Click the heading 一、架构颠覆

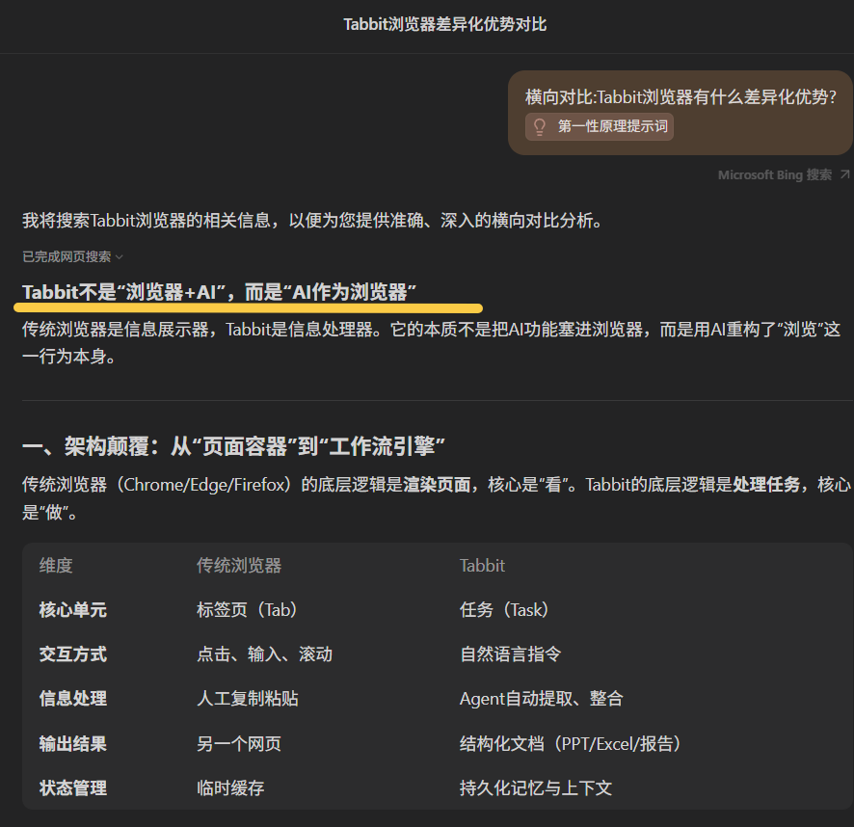pos(233,446)
